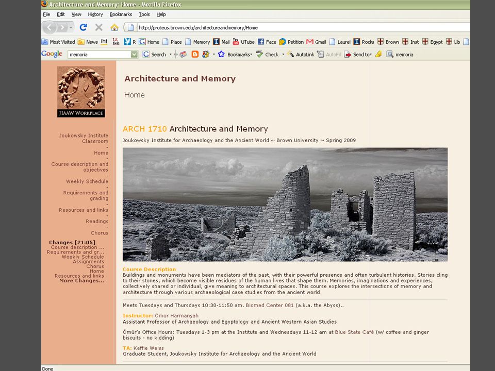Open the Most Visited bookmark folder
The width and height of the screenshot is (495, 371).
click(58, 42)
